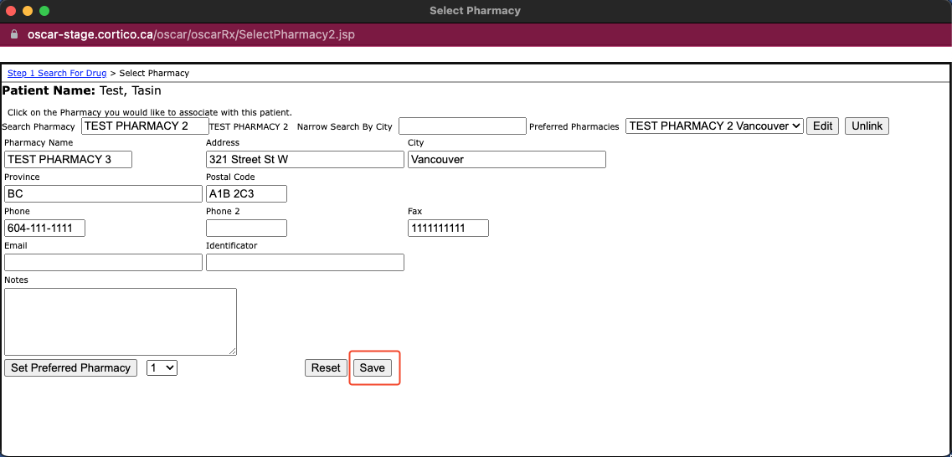Click the City field containing Vancouver

(x=507, y=160)
